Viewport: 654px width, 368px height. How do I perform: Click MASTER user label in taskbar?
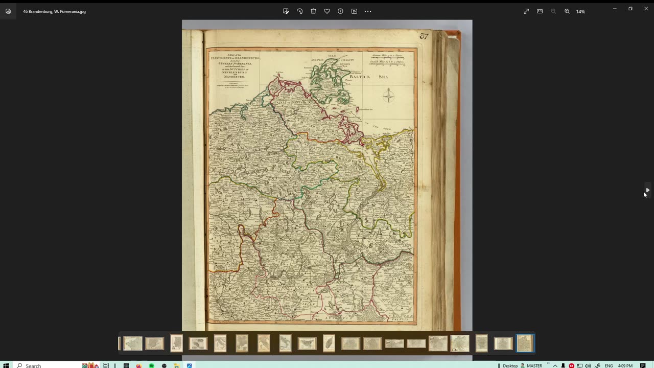(x=534, y=365)
